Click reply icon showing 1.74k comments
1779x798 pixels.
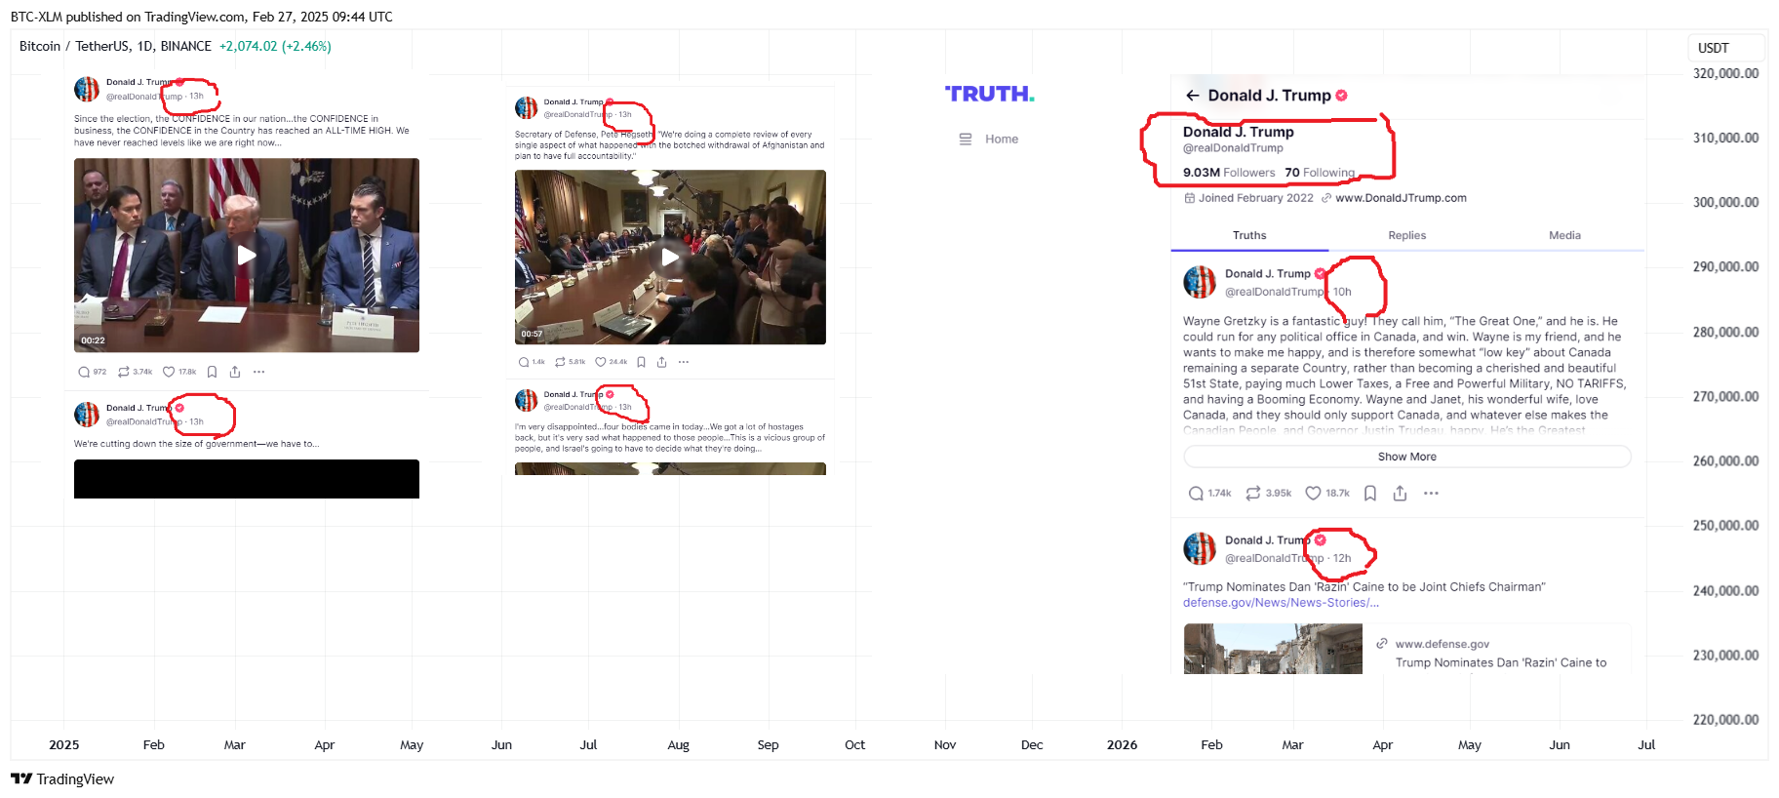point(1196,494)
